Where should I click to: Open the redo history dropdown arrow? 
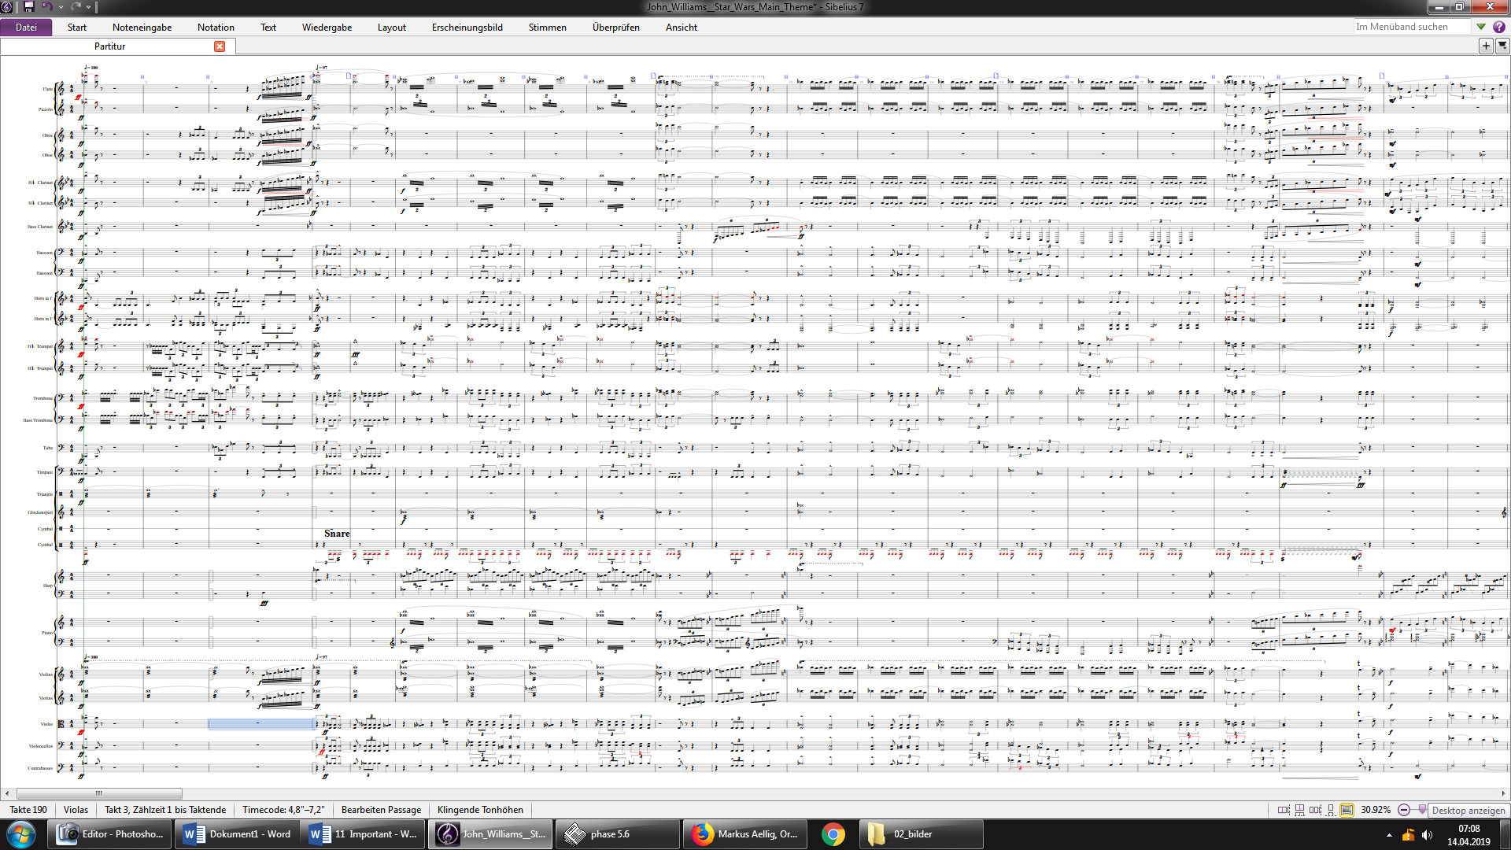88,7
